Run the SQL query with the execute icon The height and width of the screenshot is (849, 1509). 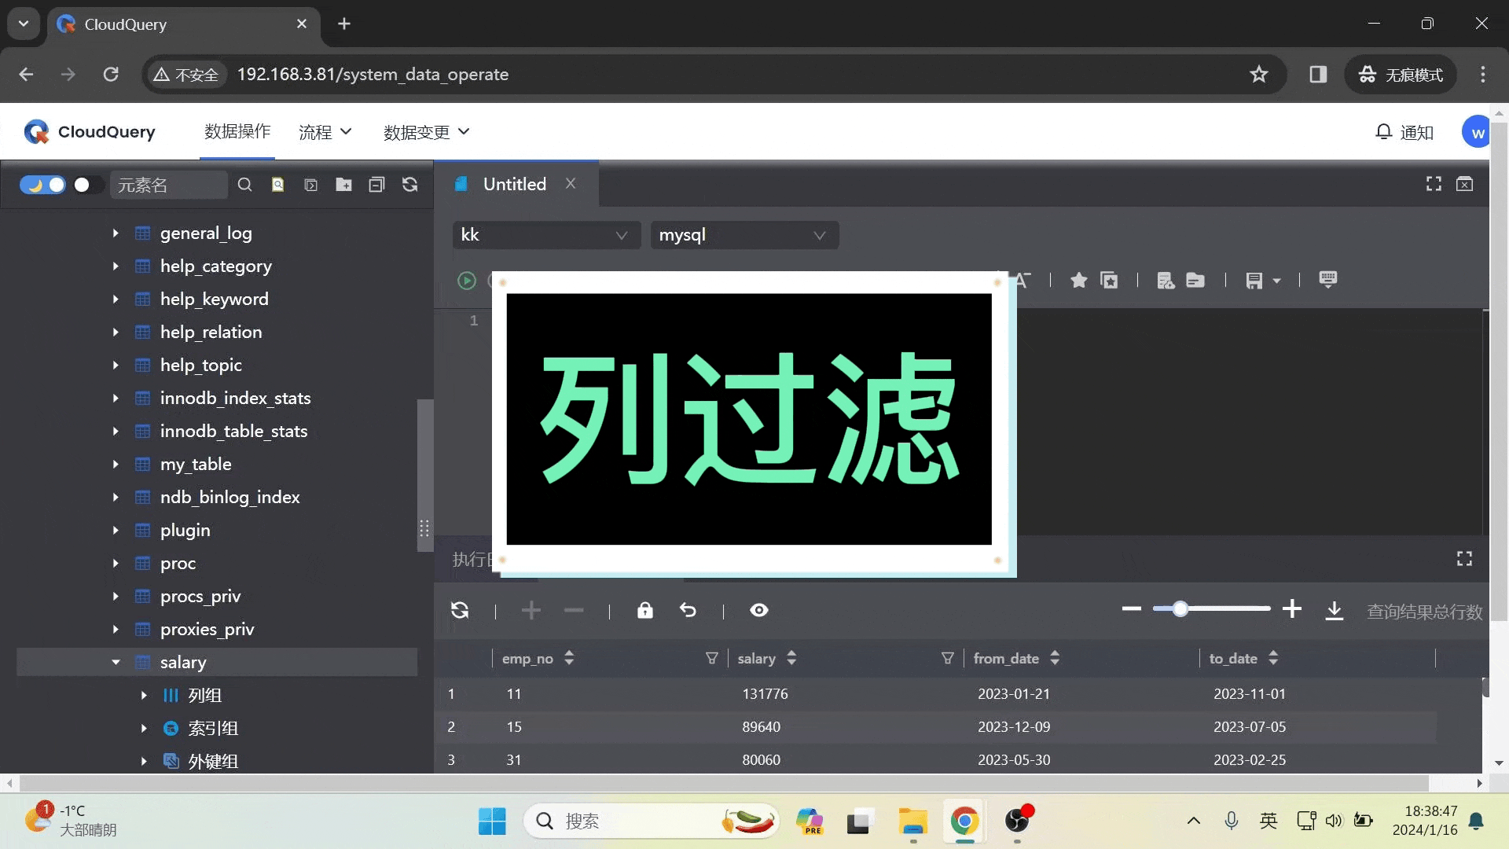[466, 281]
